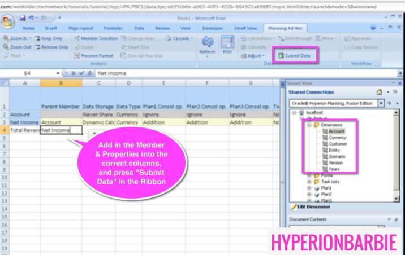This screenshot has width=405, height=255.
Task: Switch to the Page Layout ribbon tab
Action: pos(80,27)
